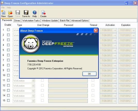Choose the Save As floppy icon

click(26, 13)
